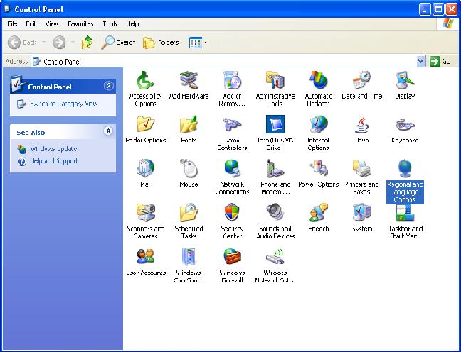Open Power Options
The image size is (461, 352).
pos(319,173)
